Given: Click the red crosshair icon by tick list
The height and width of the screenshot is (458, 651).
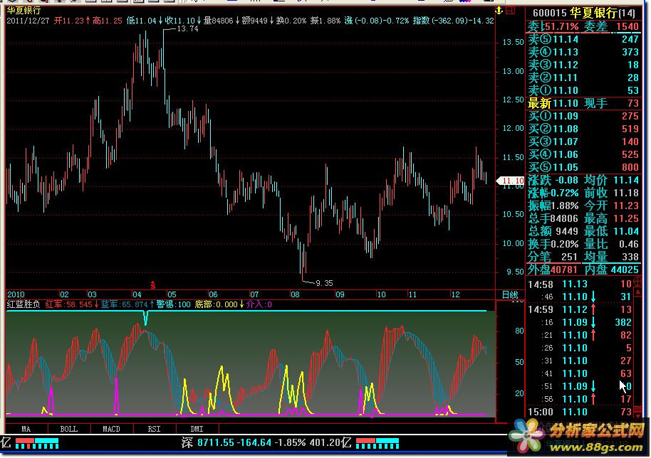Looking at the screenshot, I should 637,282.
